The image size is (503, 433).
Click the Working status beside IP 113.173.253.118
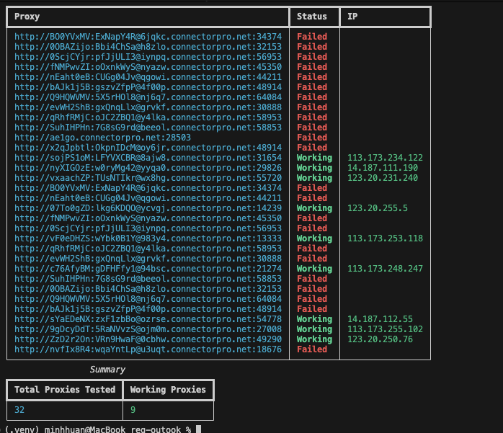coord(314,238)
